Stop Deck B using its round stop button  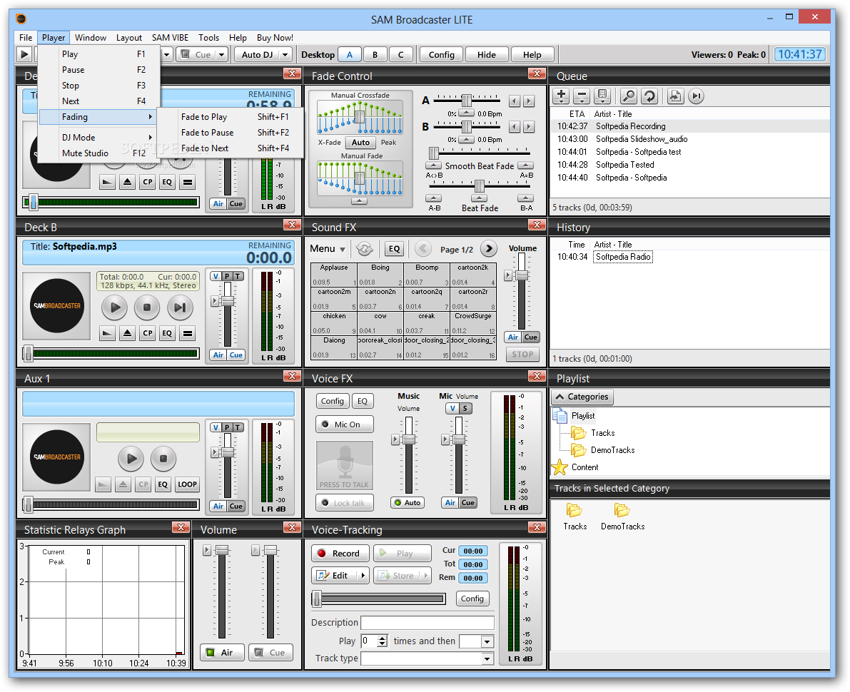pyautogui.click(x=147, y=307)
